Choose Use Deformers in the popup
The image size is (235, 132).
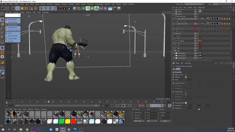pyautogui.click(x=13, y=27)
